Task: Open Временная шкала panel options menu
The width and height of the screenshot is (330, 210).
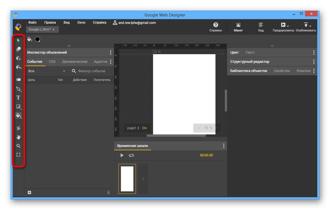Action: (223, 146)
